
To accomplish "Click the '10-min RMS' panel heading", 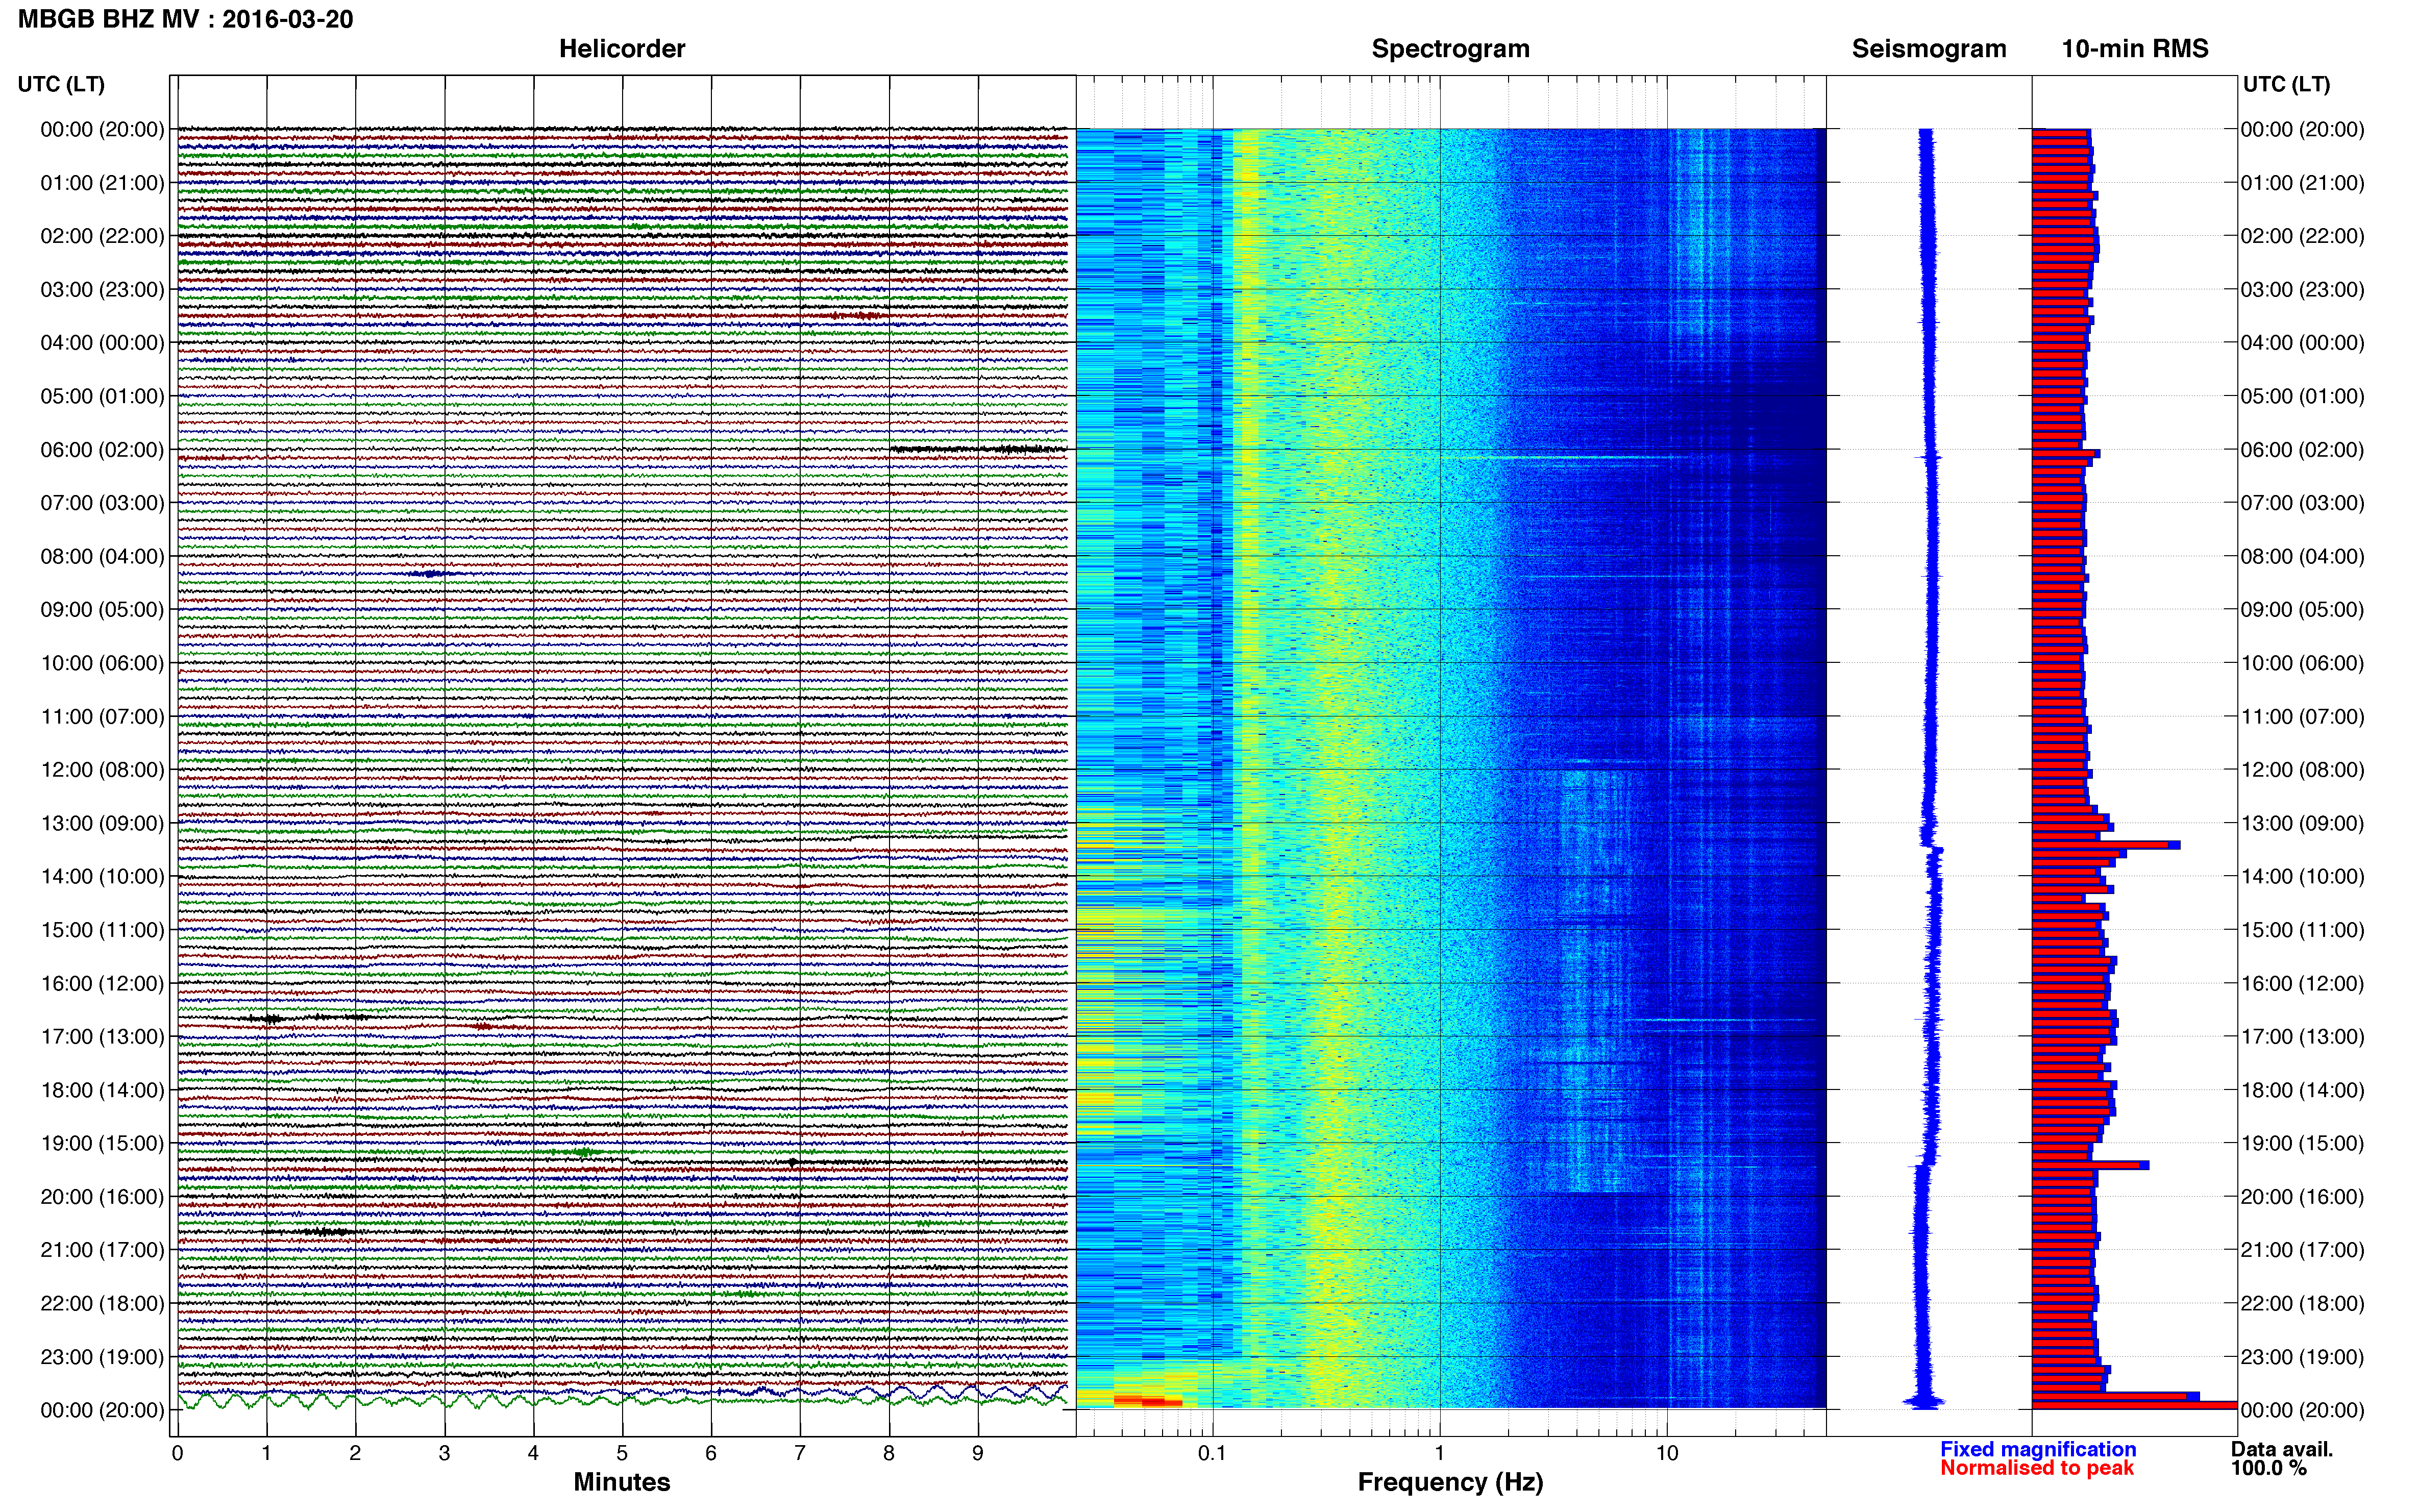I will (2135, 49).
